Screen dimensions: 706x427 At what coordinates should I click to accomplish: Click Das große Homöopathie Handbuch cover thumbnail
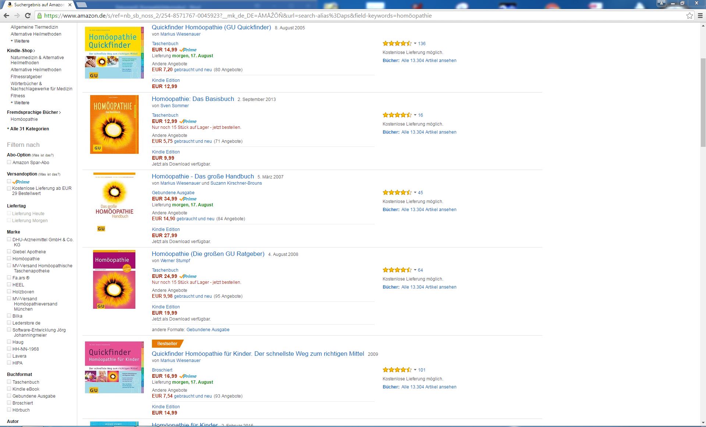click(x=114, y=203)
